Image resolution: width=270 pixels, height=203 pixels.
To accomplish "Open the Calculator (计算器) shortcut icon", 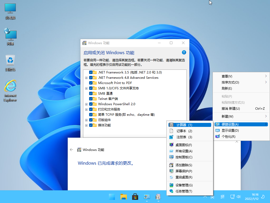I will pyautogui.click(x=171, y=125).
